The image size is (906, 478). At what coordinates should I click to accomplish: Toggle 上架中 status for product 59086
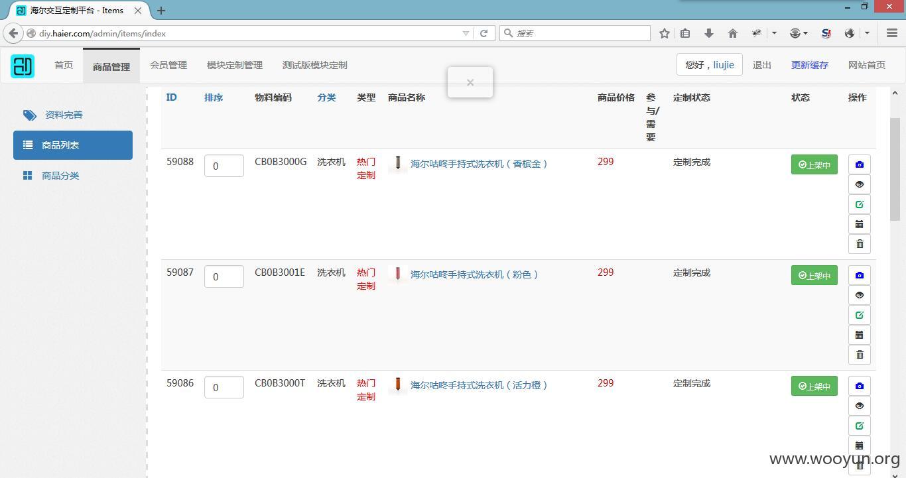pos(814,386)
